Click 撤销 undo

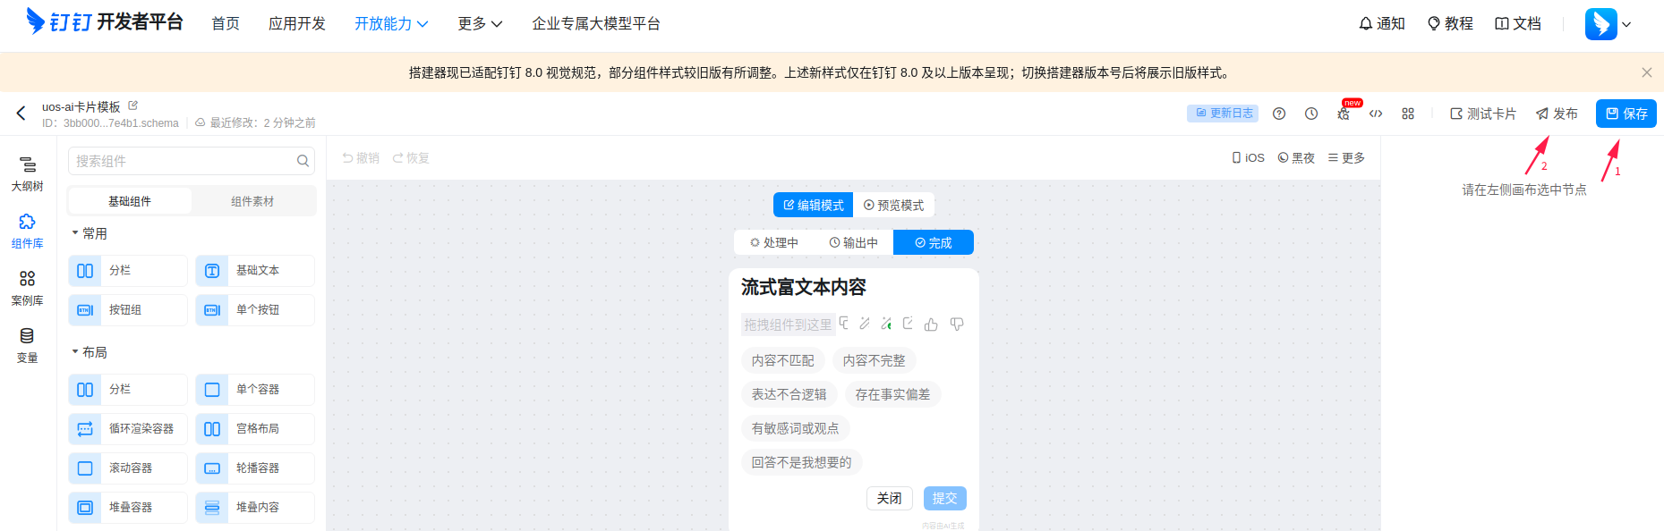361,157
